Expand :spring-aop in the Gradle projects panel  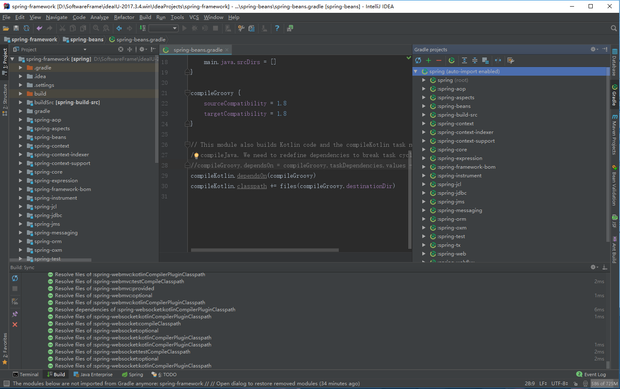pyautogui.click(x=424, y=88)
